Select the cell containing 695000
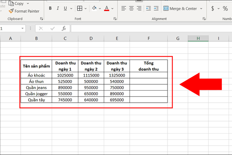 (117, 100)
